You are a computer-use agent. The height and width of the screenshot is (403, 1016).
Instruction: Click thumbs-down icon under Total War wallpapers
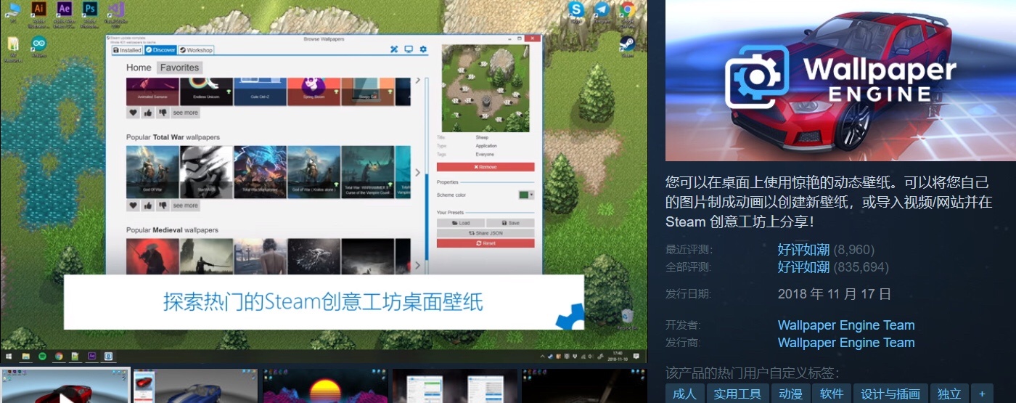(163, 205)
